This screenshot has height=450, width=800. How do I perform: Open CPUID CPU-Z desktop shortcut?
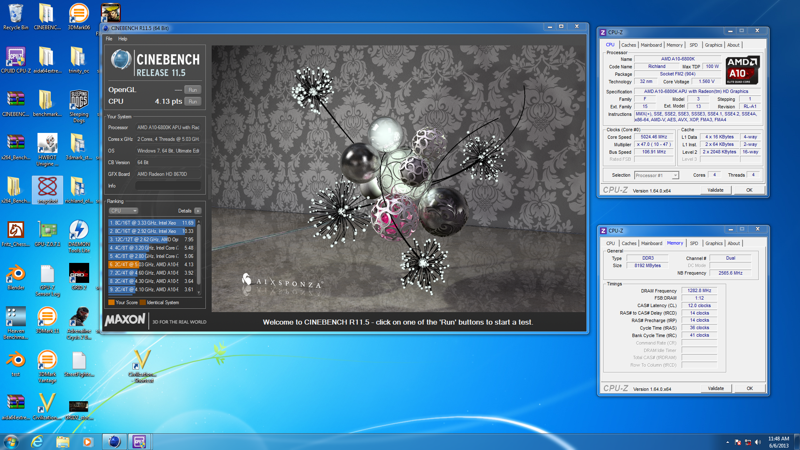(16, 60)
